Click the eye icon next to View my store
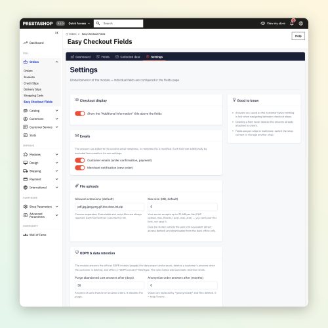328x328 pixels. click(x=263, y=23)
